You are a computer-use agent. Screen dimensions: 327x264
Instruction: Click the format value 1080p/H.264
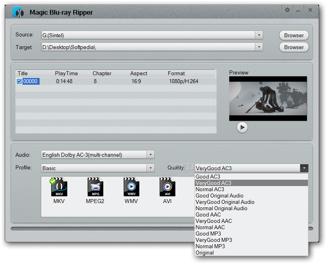184,81
